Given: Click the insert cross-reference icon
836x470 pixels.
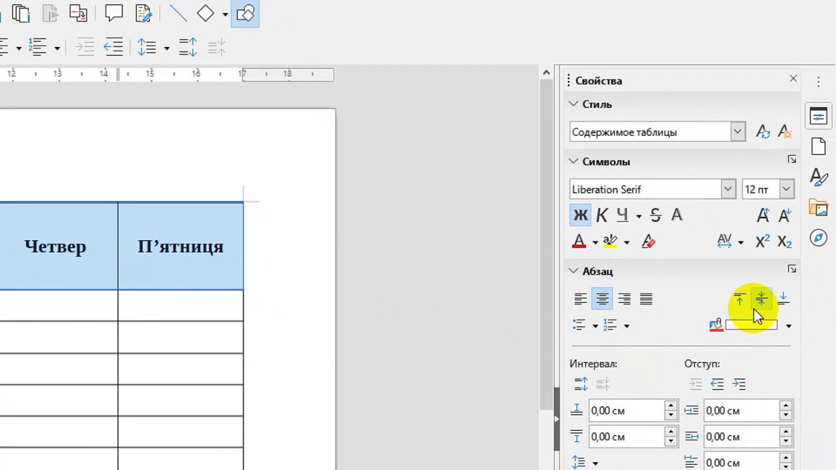Looking at the screenshot, I should [78, 13].
